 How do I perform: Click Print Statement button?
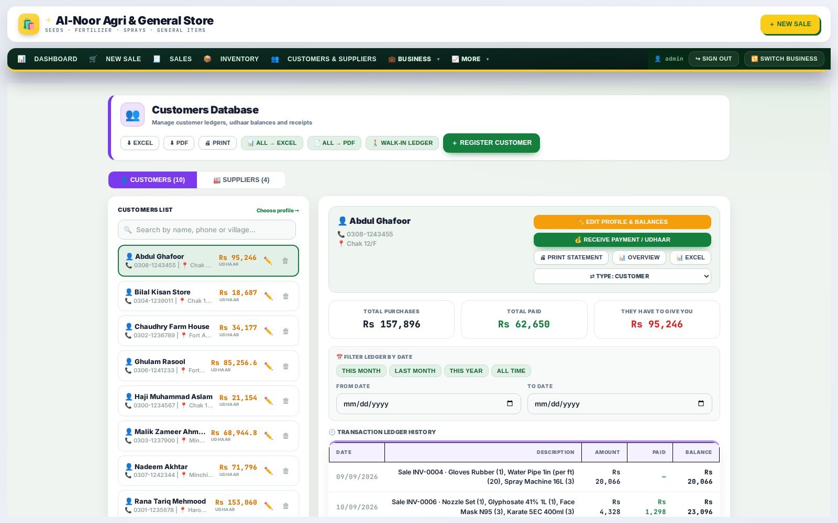(571, 257)
